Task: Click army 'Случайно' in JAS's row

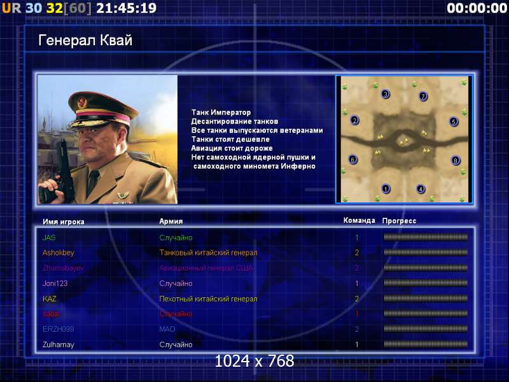Action: point(176,237)
